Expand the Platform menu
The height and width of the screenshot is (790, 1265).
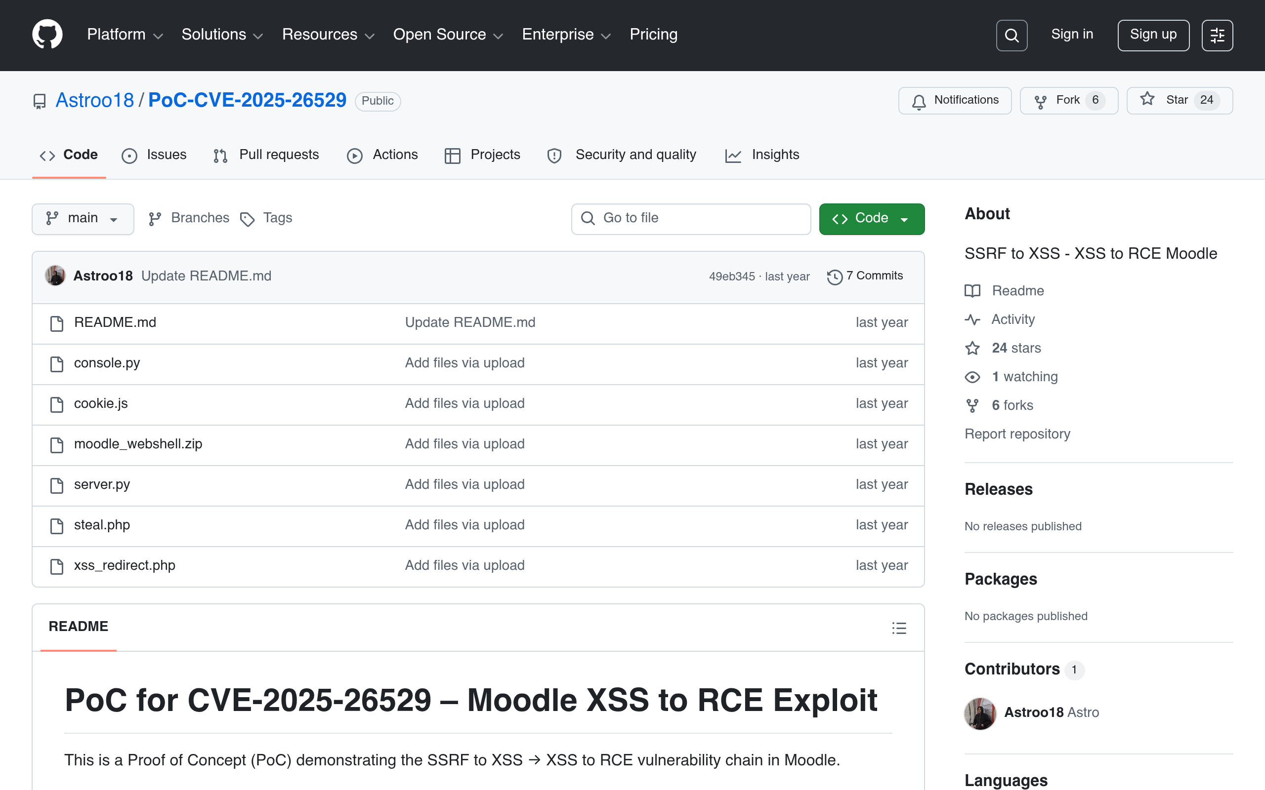(x=126, y=35)
